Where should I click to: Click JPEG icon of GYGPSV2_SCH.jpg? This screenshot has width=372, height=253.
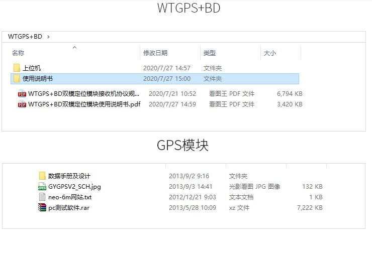tap(42, 186)
